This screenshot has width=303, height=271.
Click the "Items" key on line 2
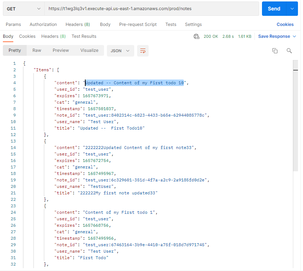42,70
